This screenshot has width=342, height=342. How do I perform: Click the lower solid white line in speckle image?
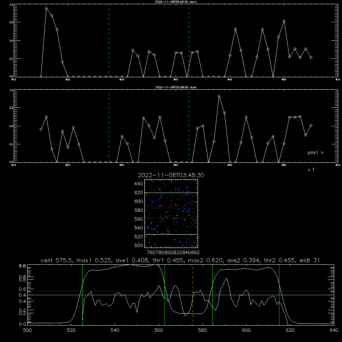tap(171, 234)
